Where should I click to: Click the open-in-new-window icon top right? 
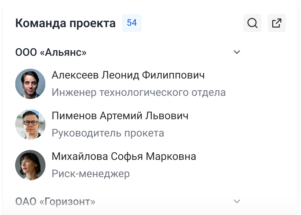click(276, 23)
